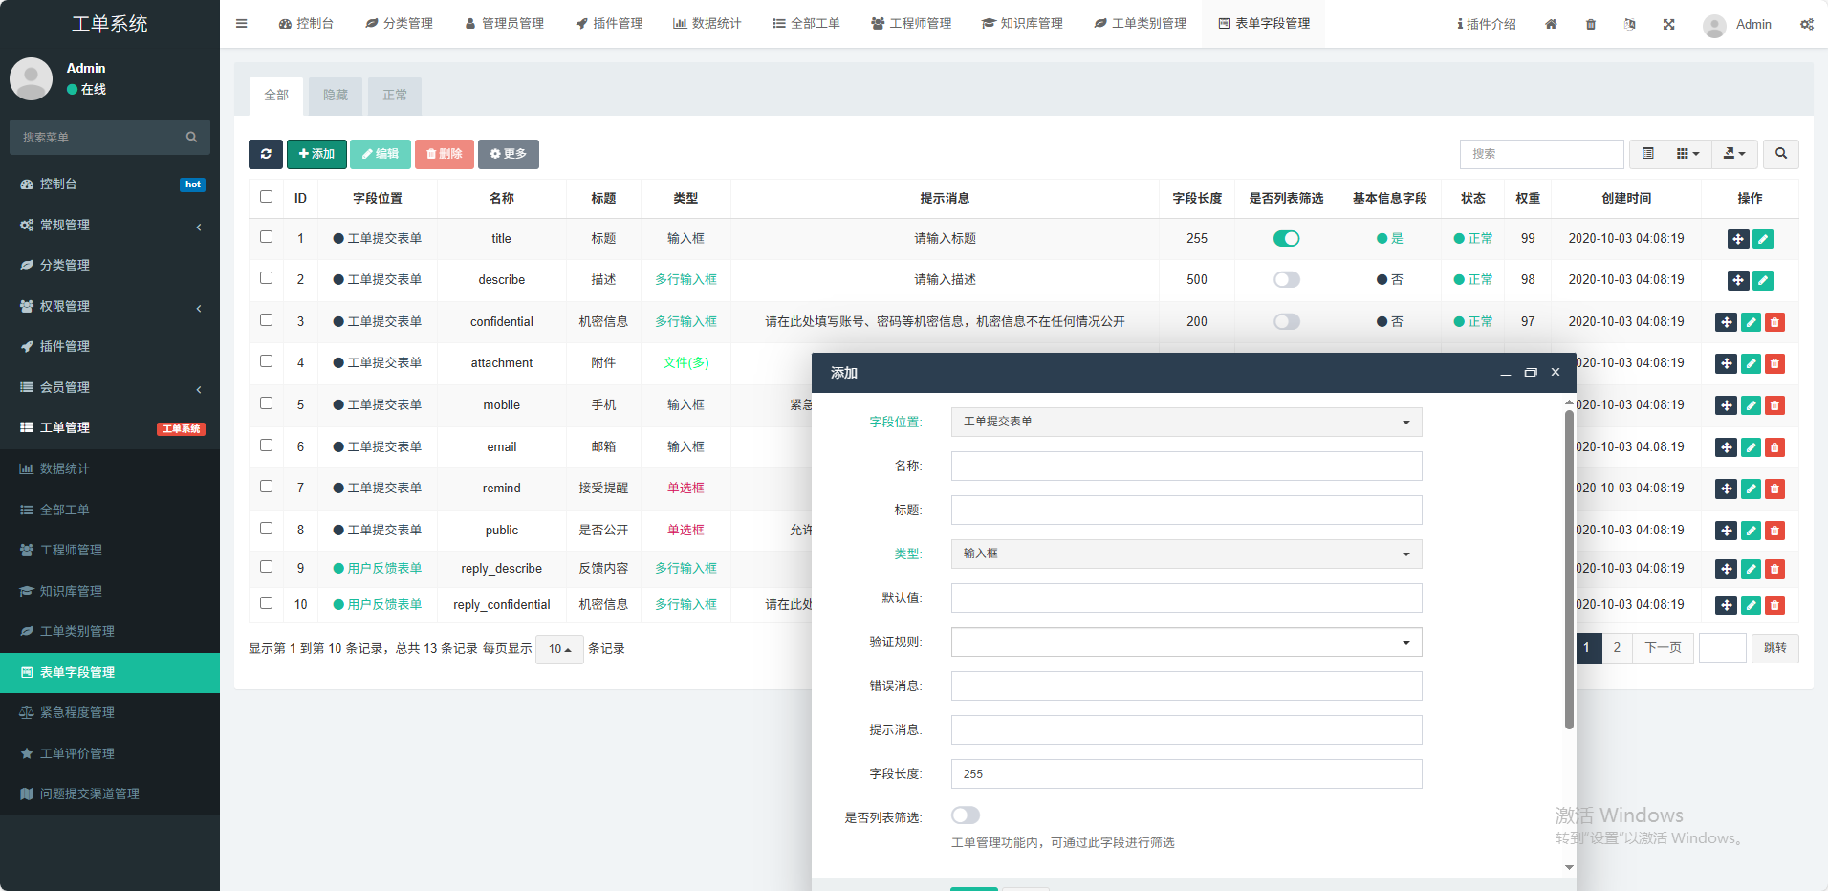This screenshot has width=1828, height=891.
Task: Click the green 添加 button
Action: pos(316,154)
